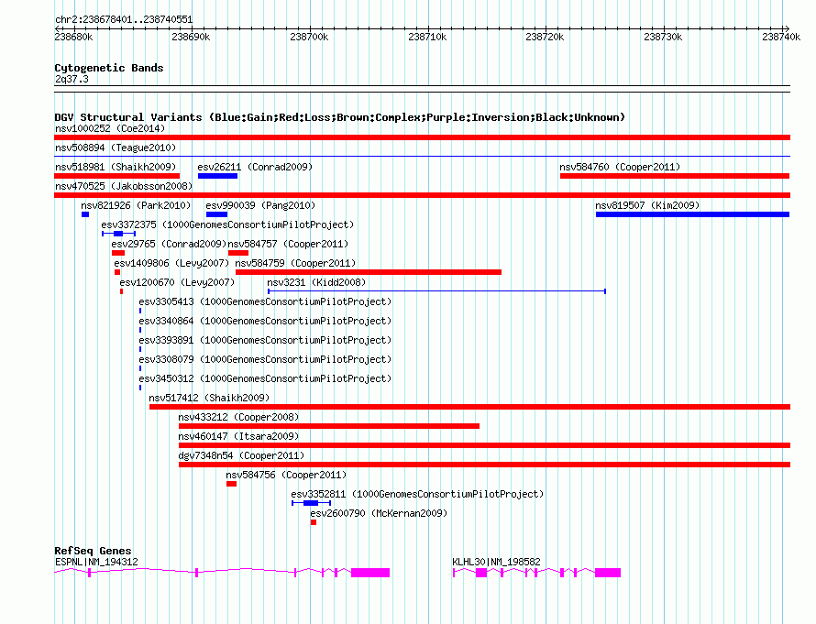Select the esv3305413 variant label
The image size is (816, 624).
(x=265, y=301)
